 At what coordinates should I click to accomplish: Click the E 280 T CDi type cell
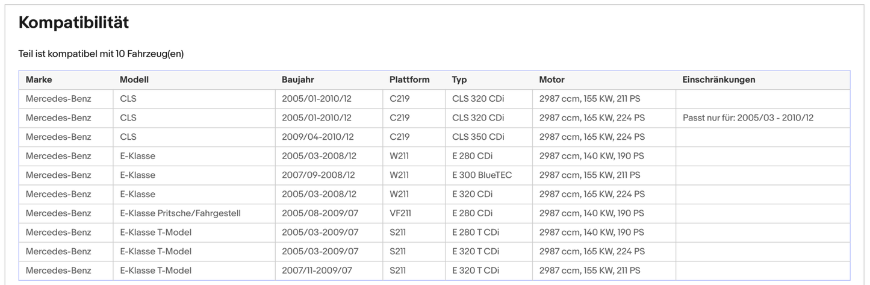click(475, 233)
